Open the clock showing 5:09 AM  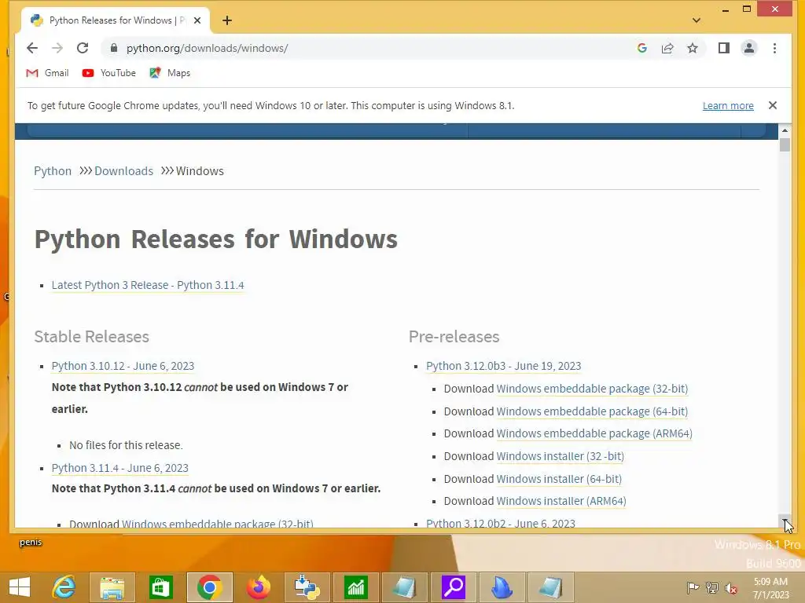(x=770, y=588)
